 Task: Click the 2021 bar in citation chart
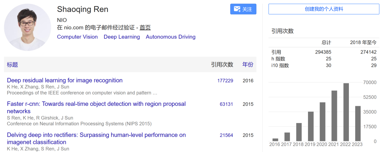coord(334,116)
